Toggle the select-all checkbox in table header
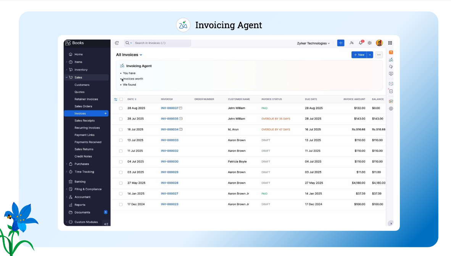 (x=121, y=99)
